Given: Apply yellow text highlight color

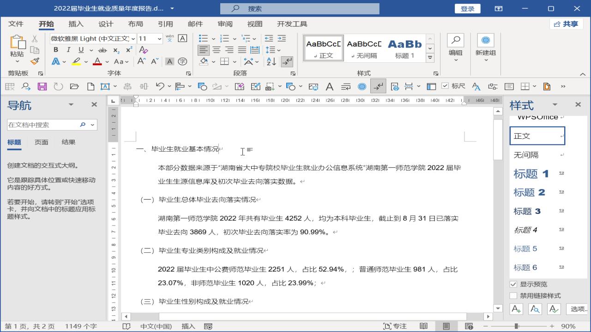Looking at the screenshot, I should click(x=76, y=61).
